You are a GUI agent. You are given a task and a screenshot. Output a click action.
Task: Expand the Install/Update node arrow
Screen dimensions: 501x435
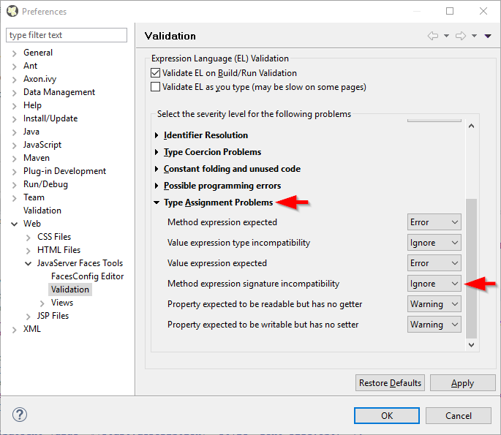(x=14, y=119)
